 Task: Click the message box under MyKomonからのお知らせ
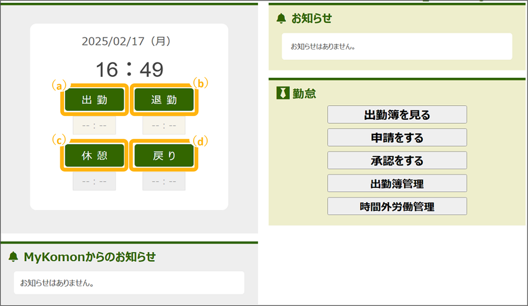[x=129, y=283]
